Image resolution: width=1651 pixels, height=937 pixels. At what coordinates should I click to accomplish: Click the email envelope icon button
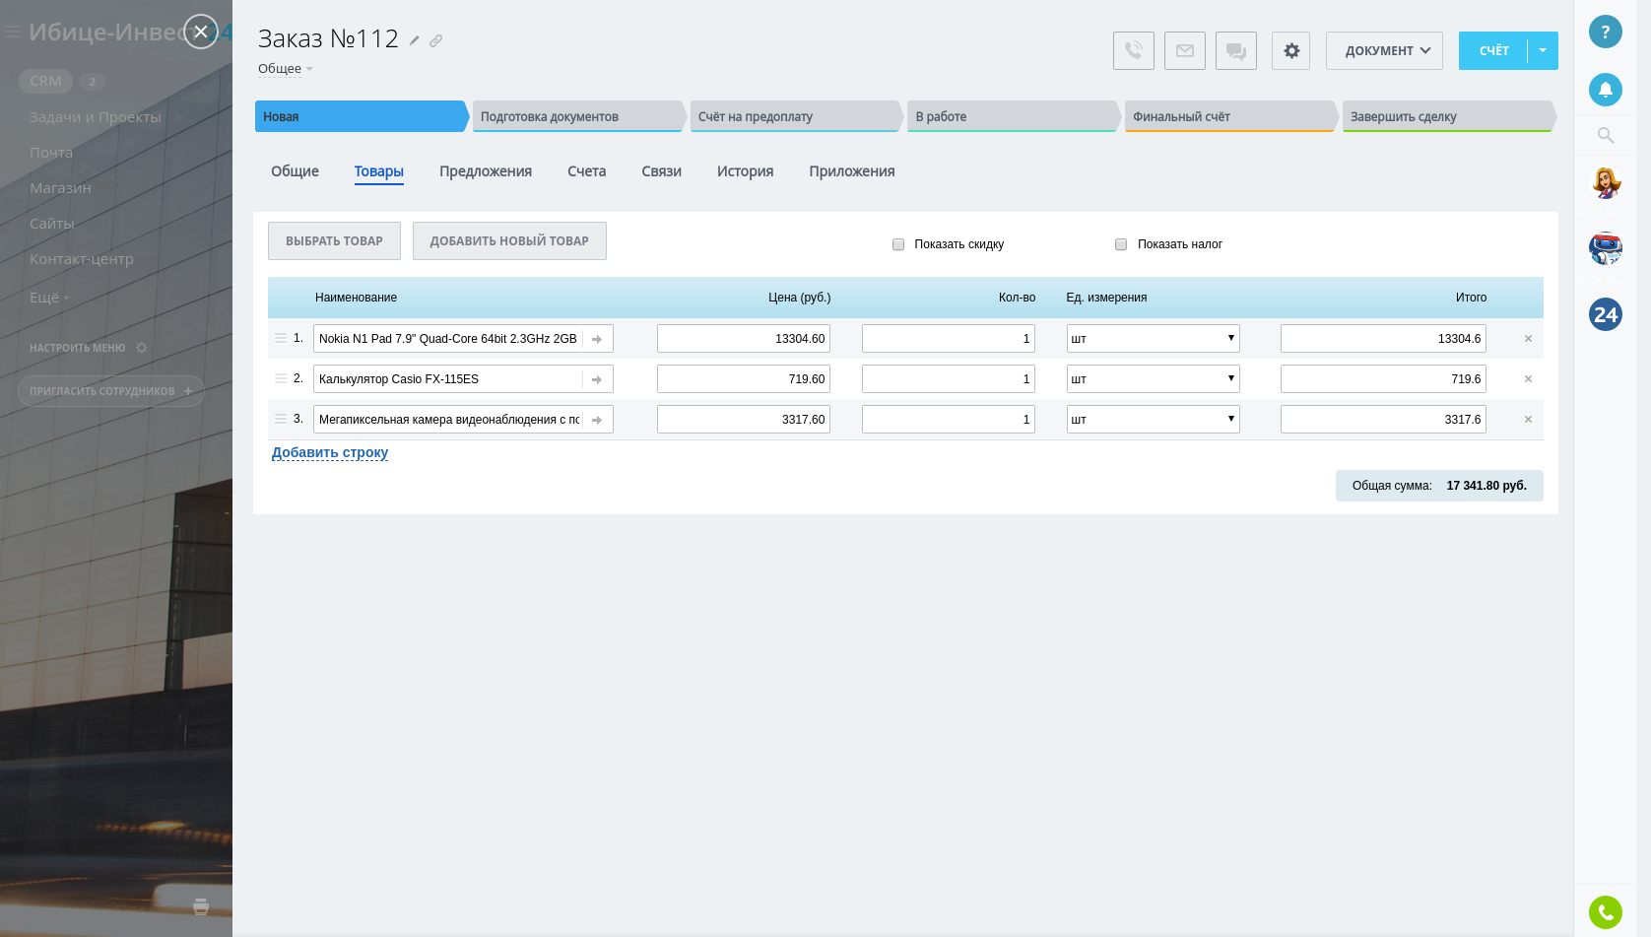tap(1184, 50)
